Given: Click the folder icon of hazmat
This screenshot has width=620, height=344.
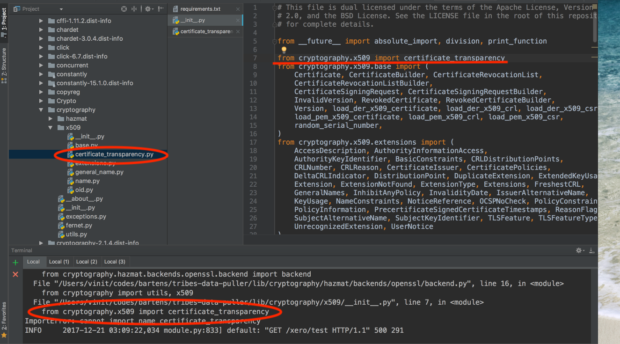Looking at the screenshot, I should [60, 118].
